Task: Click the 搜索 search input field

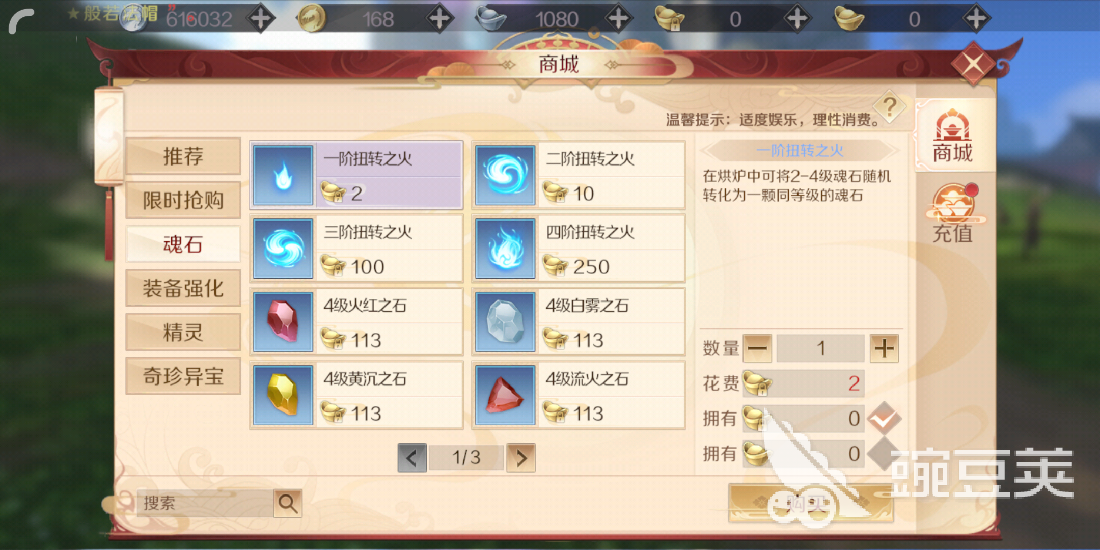Action: coord(205,503)
